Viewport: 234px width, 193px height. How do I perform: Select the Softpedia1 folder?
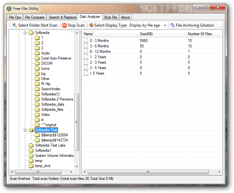43,150
